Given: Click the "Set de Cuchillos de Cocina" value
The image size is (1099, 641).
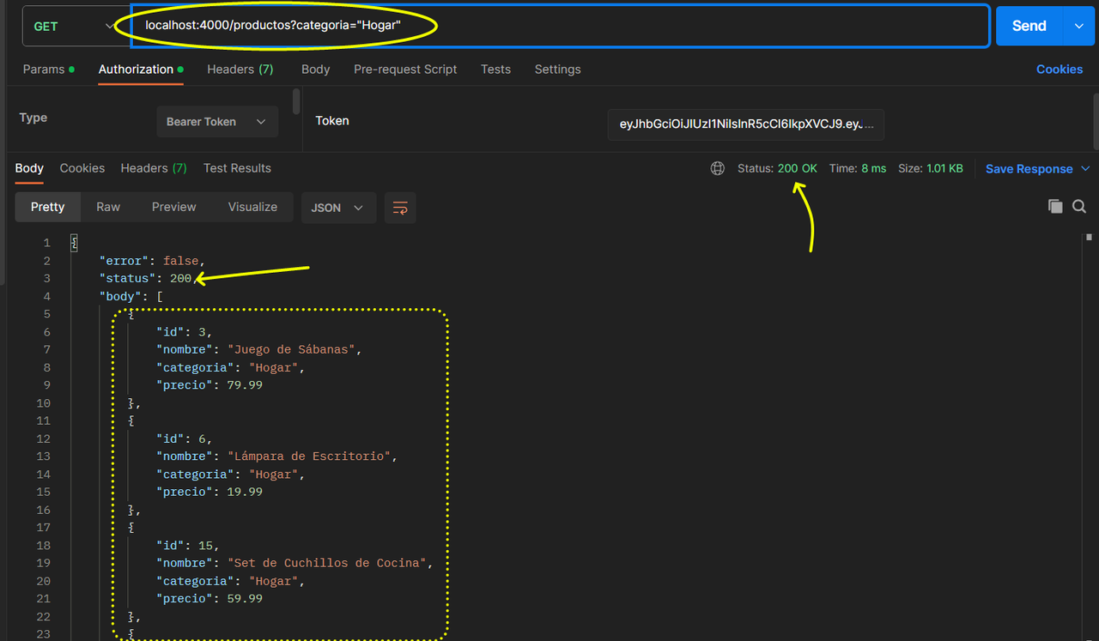Looking at the screenshot, I should [x=326, y=563].
